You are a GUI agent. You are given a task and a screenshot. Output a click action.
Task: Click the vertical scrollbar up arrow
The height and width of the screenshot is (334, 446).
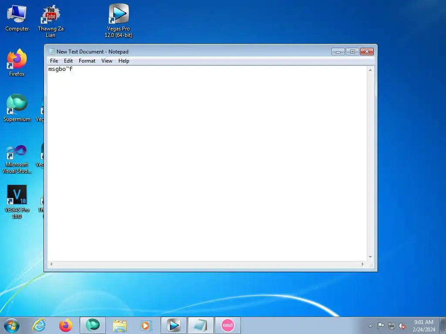click(370, 70)
